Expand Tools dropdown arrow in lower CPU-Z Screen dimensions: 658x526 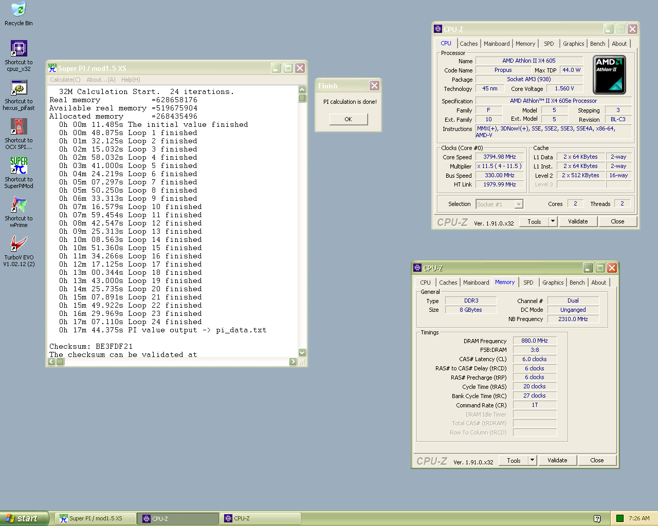[x=532, y=460]
